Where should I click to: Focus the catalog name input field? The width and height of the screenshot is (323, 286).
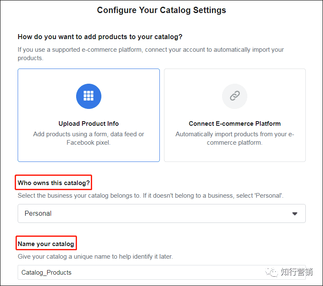(x=168, y=273)
